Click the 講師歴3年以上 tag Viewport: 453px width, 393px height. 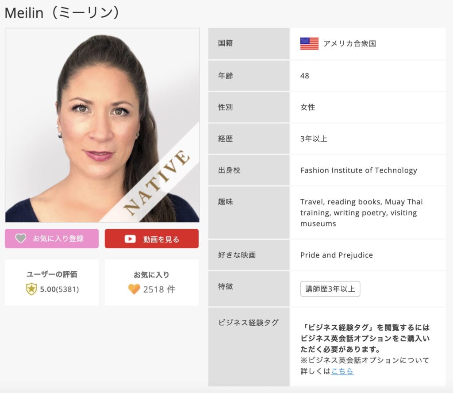[x=330, y=289]
